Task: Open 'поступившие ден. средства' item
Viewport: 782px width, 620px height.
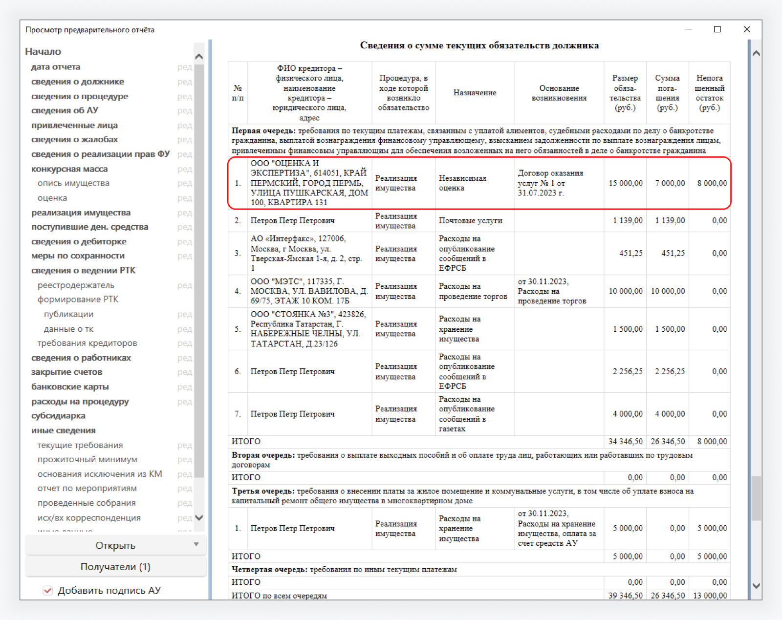Action: click(90, 227)
